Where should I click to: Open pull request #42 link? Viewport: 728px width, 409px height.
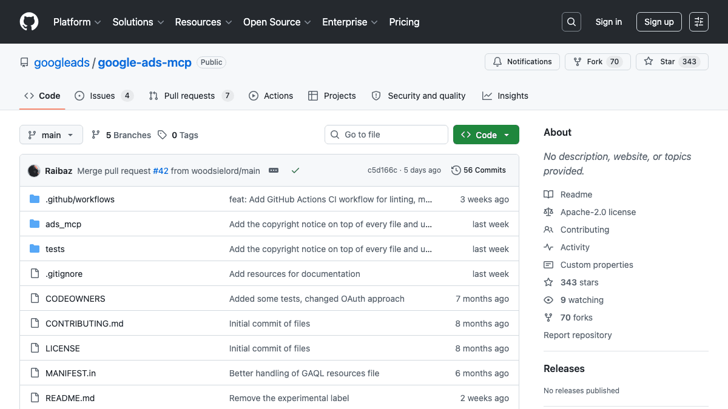click(160, 170)
